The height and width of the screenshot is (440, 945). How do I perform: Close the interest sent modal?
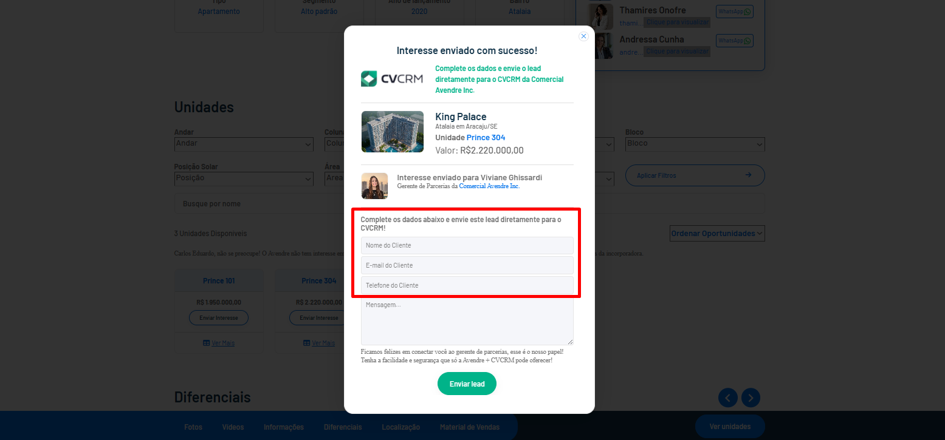pyautogui.click(x=583, y=36)
